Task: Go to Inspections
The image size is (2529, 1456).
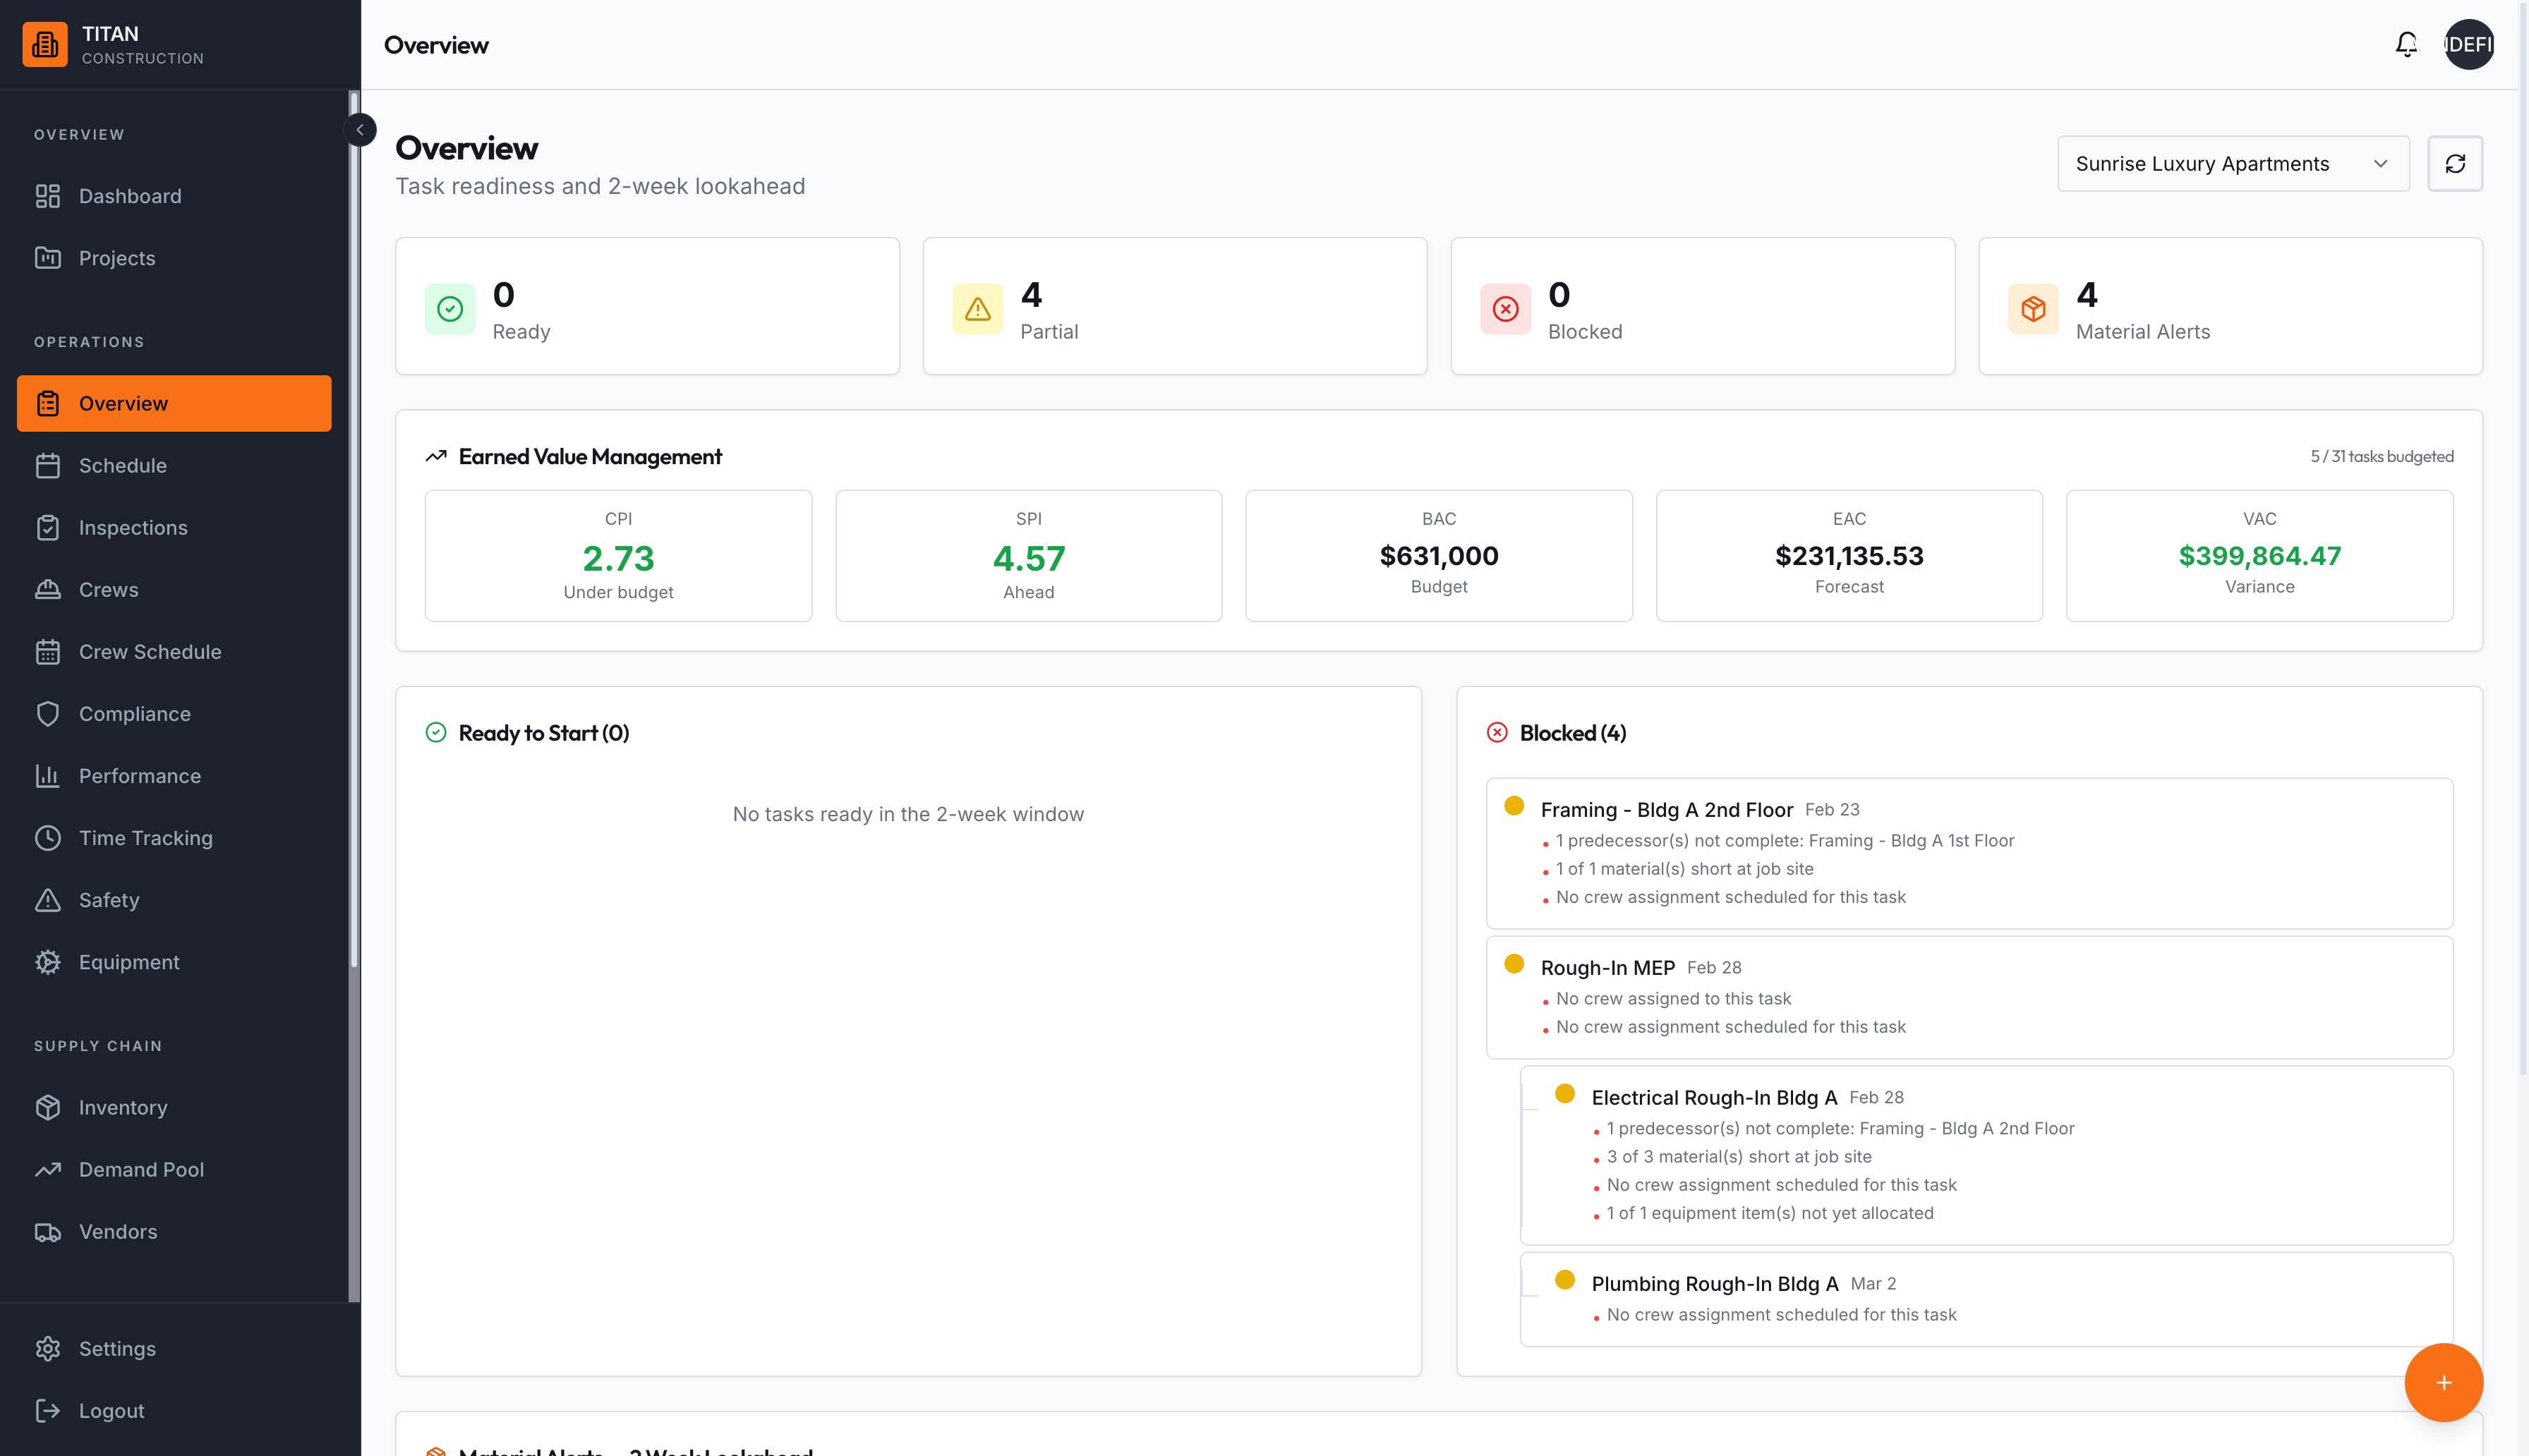Action: coord(174,527)
